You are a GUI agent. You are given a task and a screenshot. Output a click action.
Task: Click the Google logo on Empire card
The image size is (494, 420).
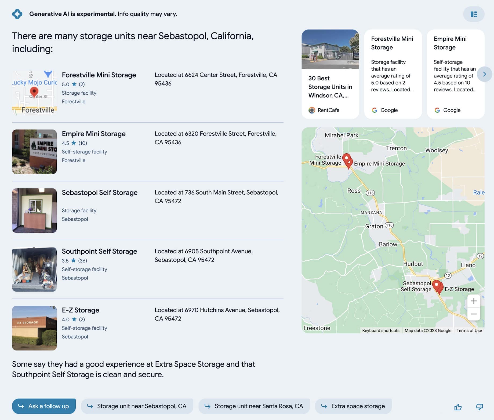tap(437, 110)
